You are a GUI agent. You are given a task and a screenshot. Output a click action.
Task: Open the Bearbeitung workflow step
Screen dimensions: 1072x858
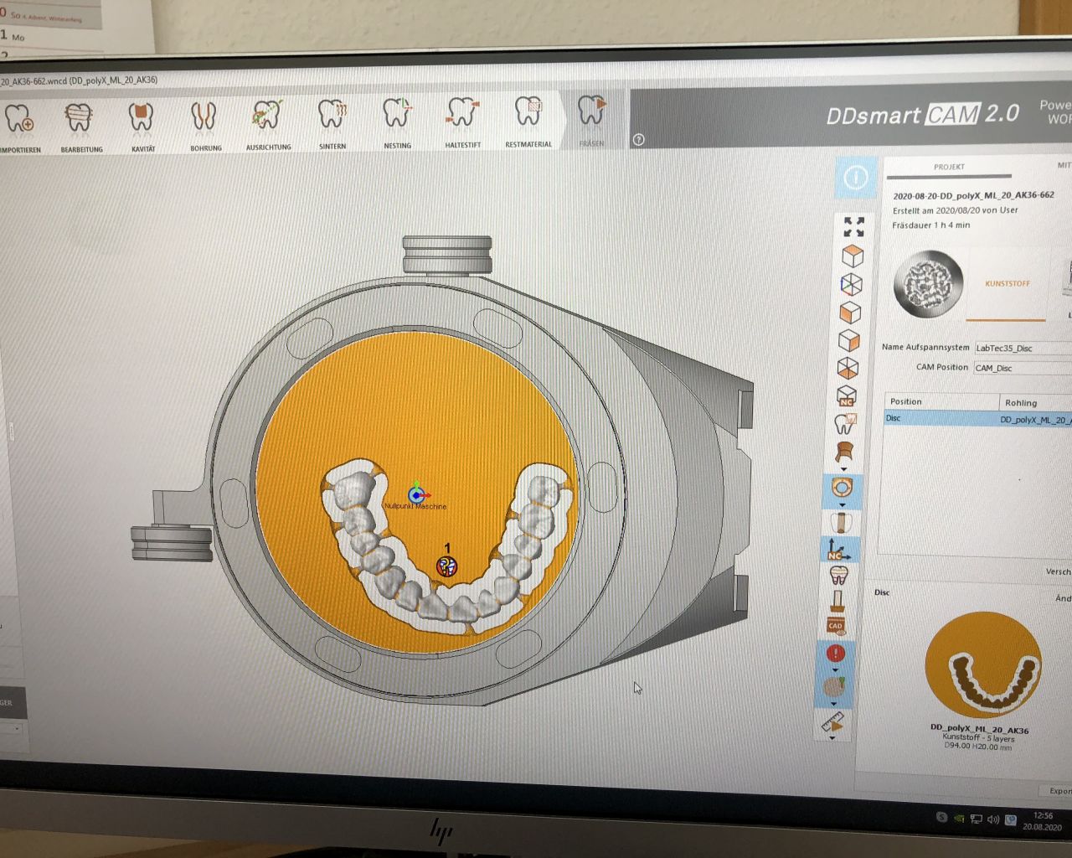pos(80,126)
